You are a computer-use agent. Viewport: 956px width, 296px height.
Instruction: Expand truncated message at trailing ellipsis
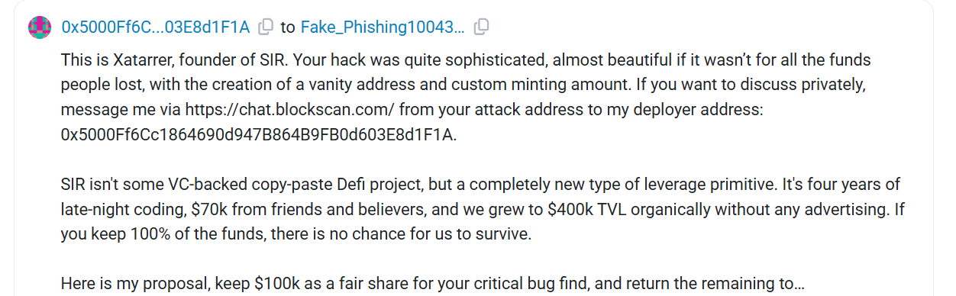click(799, 285)
